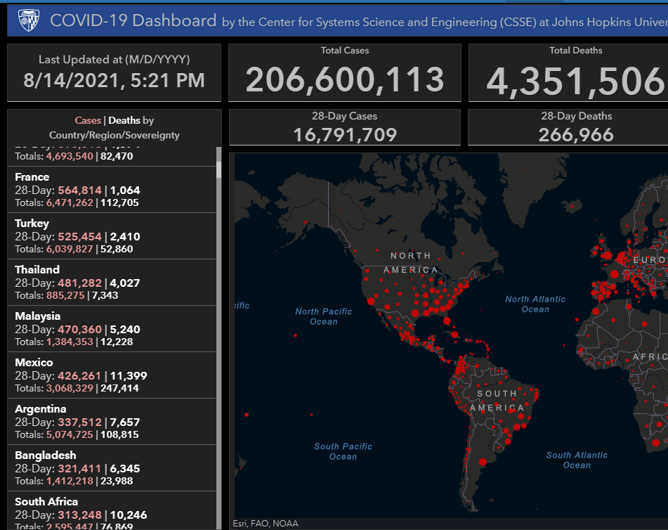Click Bangladesh's 28-day cases 321,411
This screenshot has height=530, width=668.
79,469
